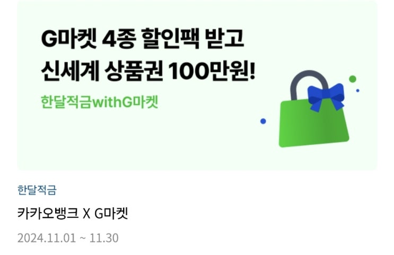This screenshot has height=255, width=394.
Task: Click the 'X' between 카카오뱅크 and G마켓
Action: point(86,214)
